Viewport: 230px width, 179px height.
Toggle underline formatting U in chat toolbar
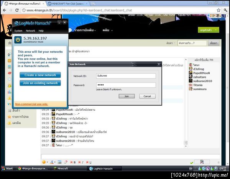[x=89, y=162]
